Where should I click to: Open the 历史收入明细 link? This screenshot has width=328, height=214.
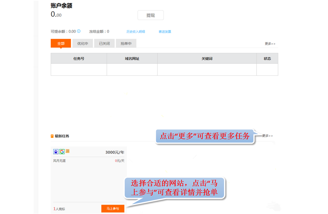tap(136, 32)
